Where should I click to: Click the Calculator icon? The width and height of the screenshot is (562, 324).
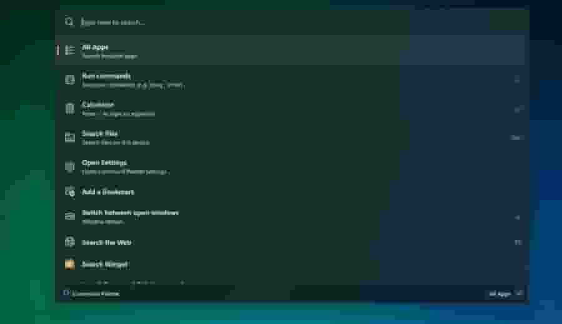[x=69, y=108]
